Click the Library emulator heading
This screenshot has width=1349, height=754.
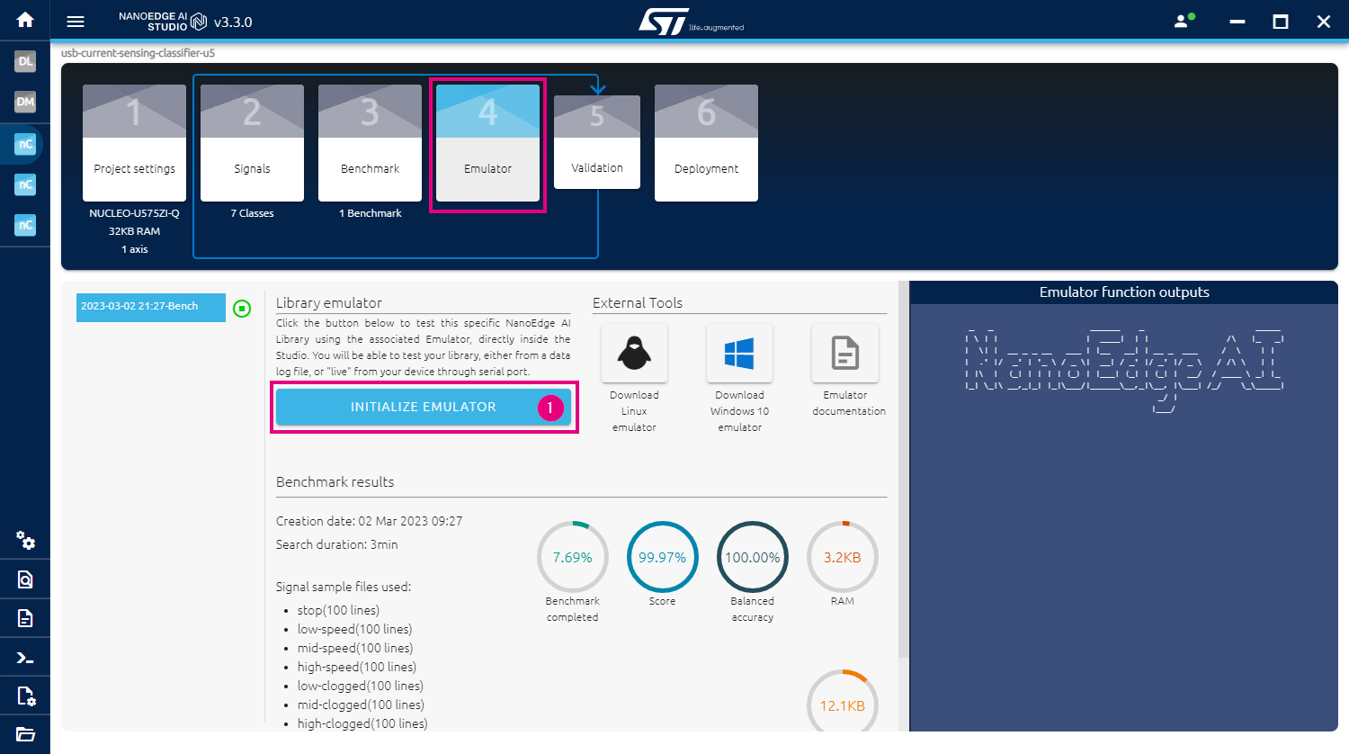tap(328, 303)
